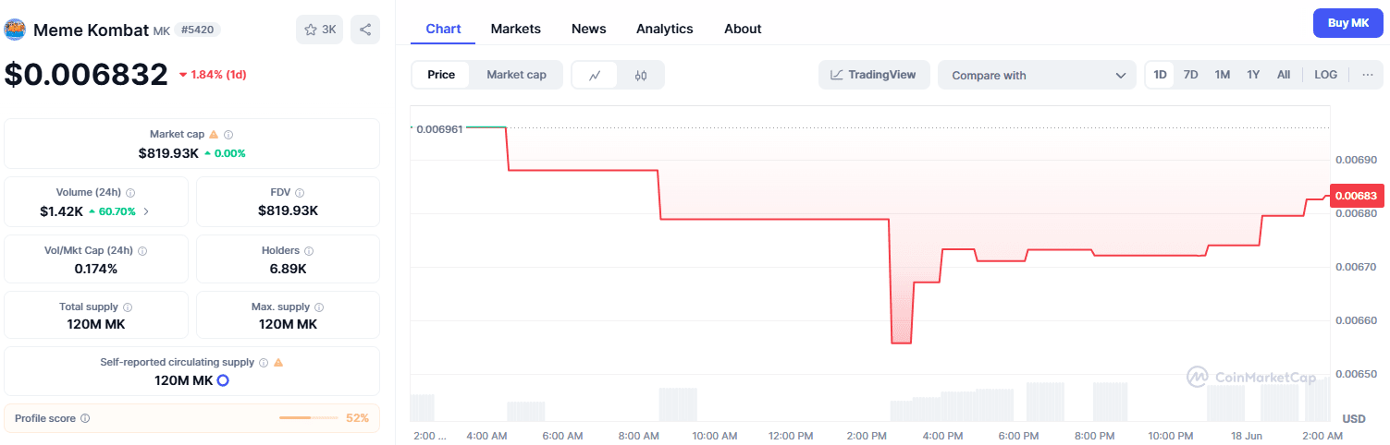Select 1D time range
This screenshot has height=445, width=1390.
pyautogui.click(x=1160, y=75)
